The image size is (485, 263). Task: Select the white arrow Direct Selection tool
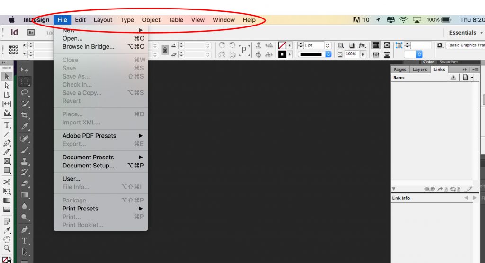[7, 86]
